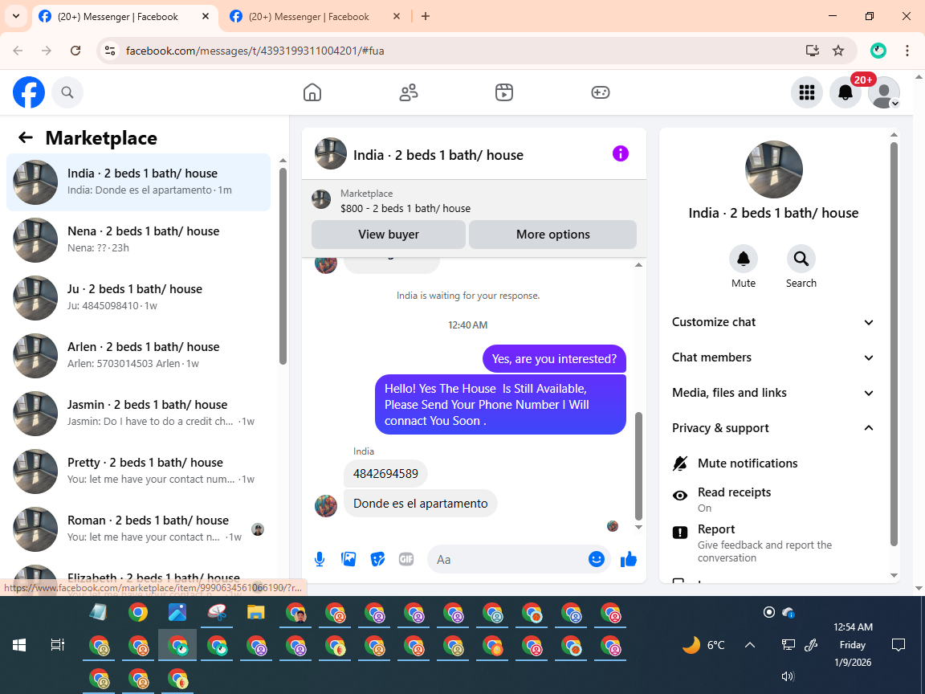Record a voice clip microphone icon

[x=319, y=559]
